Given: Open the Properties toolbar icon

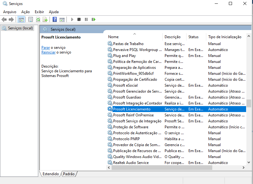Looking at the screenshot, I should (x=30, y=19).
